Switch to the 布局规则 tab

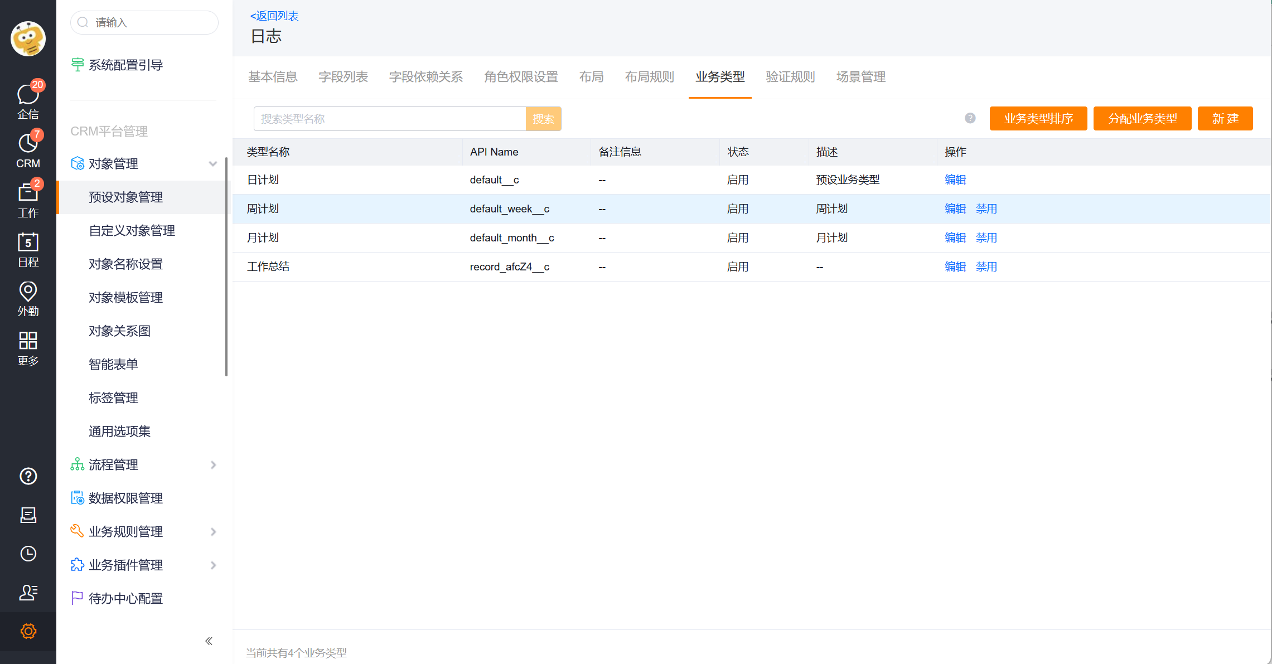[650, 77]
